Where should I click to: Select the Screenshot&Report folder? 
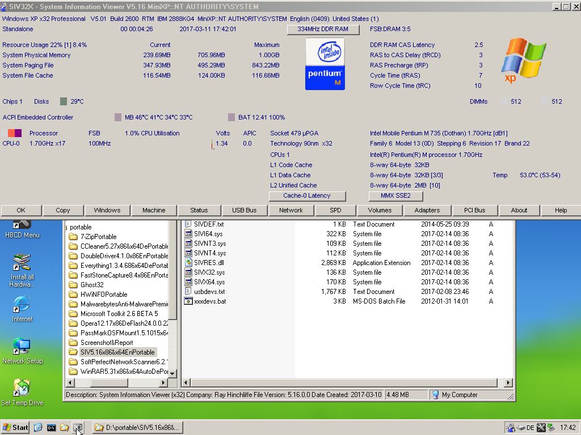click(107, 343)
